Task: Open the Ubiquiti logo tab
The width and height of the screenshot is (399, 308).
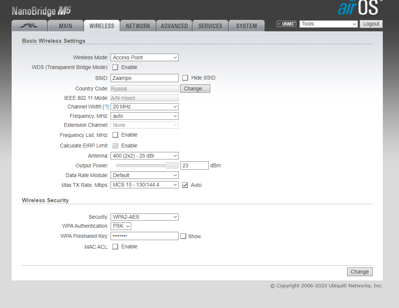Action: point(29,26)
